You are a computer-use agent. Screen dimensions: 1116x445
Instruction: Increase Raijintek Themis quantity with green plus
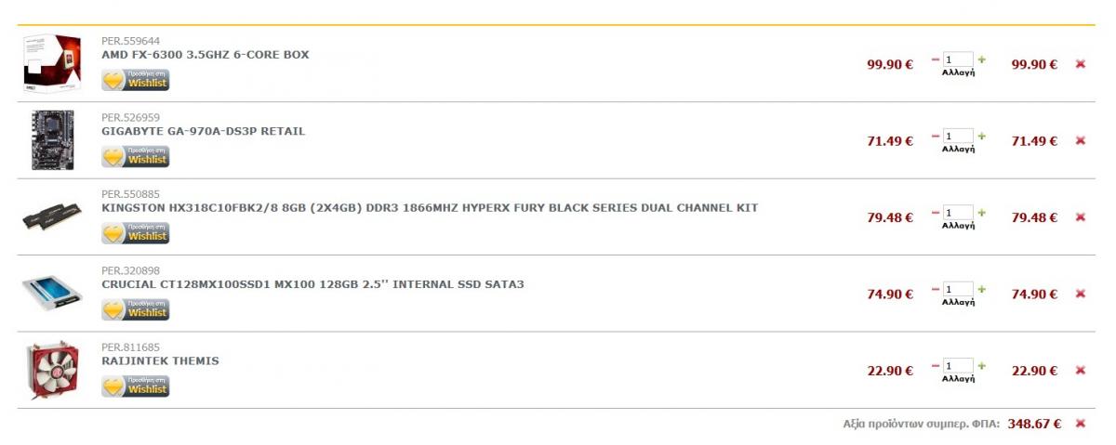[x=982, y=366]
